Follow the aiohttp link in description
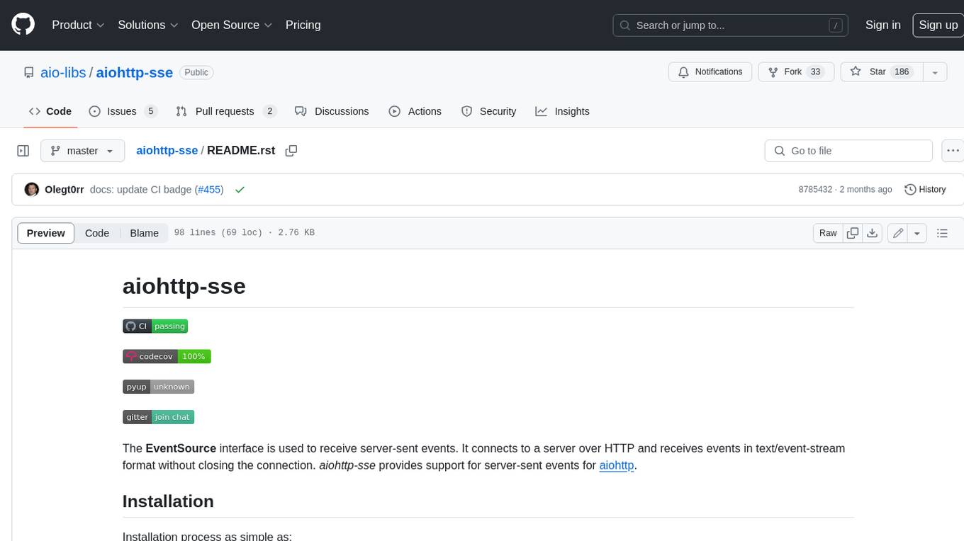This screenshot has height=541, width=964. pos(617,465)
